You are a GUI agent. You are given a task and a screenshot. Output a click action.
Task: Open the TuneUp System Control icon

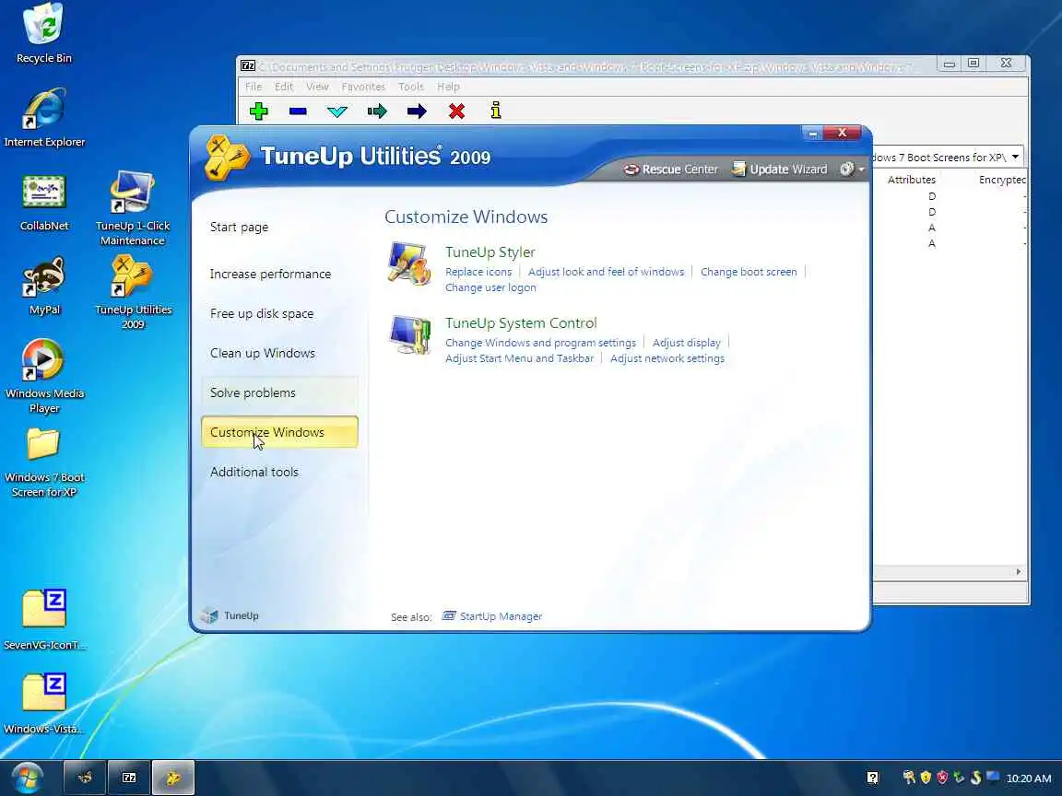pyautogui.click(x=409, y=334)
